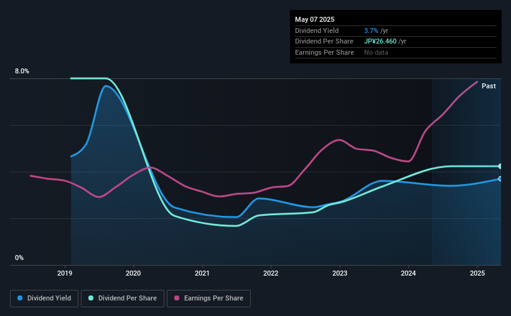Toggle the Dividend Per Share legend series

tap(123, 299)
